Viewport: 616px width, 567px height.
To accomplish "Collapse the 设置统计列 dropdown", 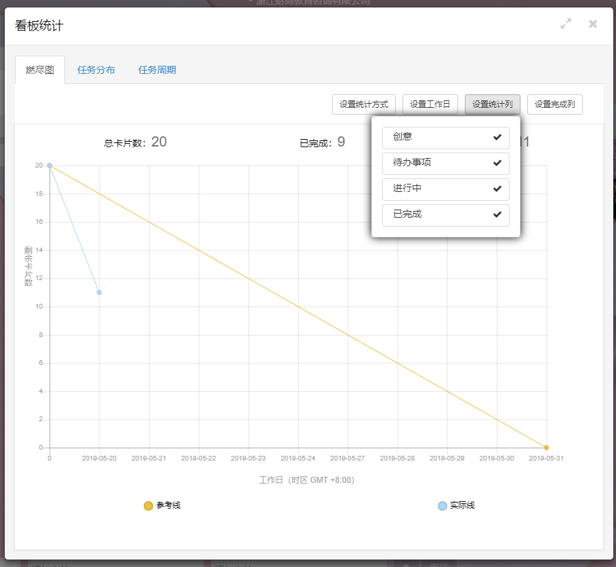I will 493,104.
